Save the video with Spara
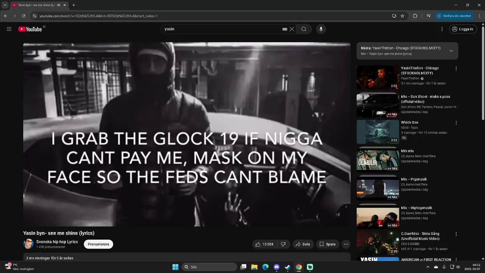Image resolution: width=485 pixels, height=273 pixels. click(x=327, y=244)
